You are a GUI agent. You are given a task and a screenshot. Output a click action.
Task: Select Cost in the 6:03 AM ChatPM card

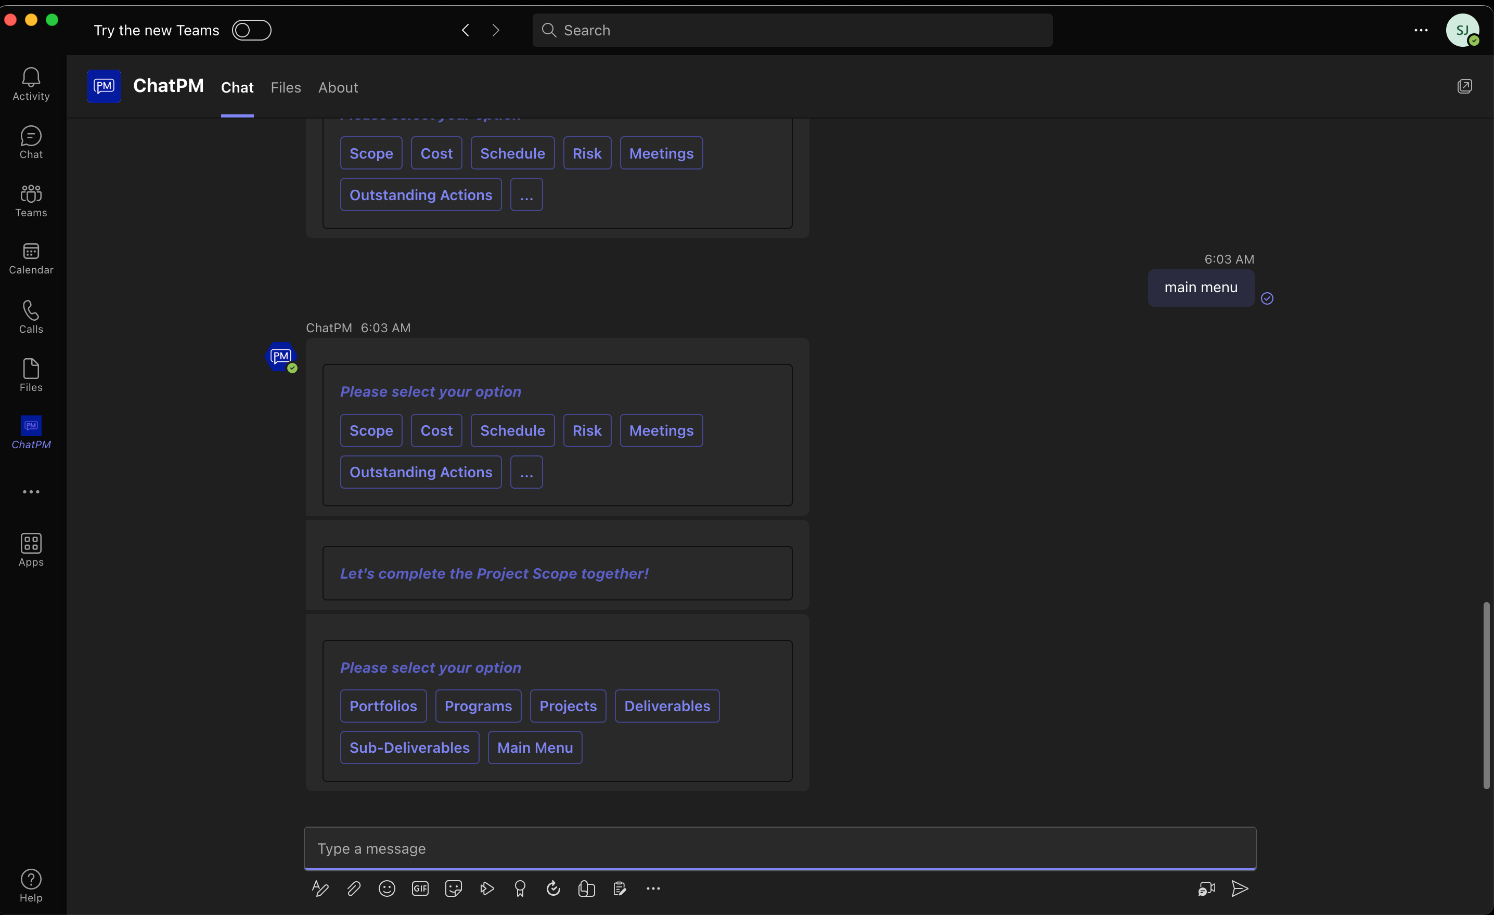click(x=436, y=430)
